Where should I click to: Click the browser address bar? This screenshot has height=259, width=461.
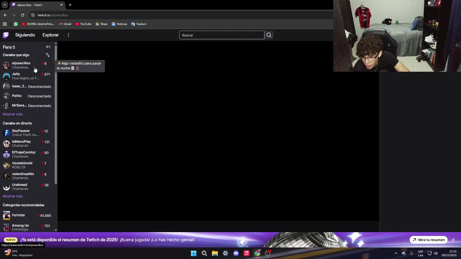click(180, 15)
